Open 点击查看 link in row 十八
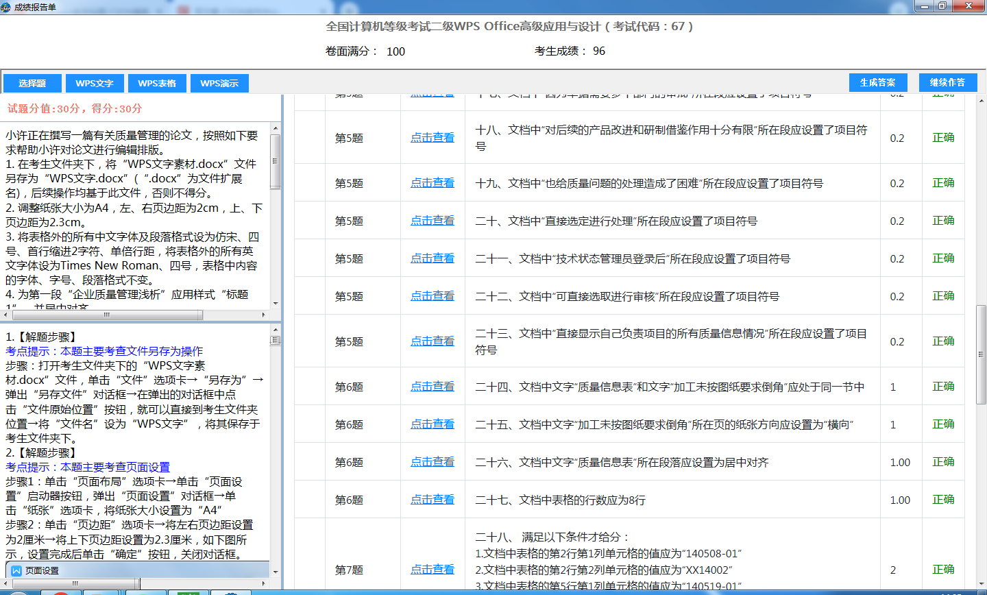 point(432,138)
